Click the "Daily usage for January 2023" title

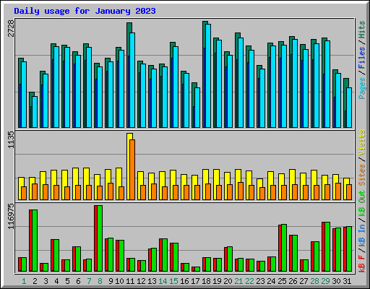[x=85, y=11]
